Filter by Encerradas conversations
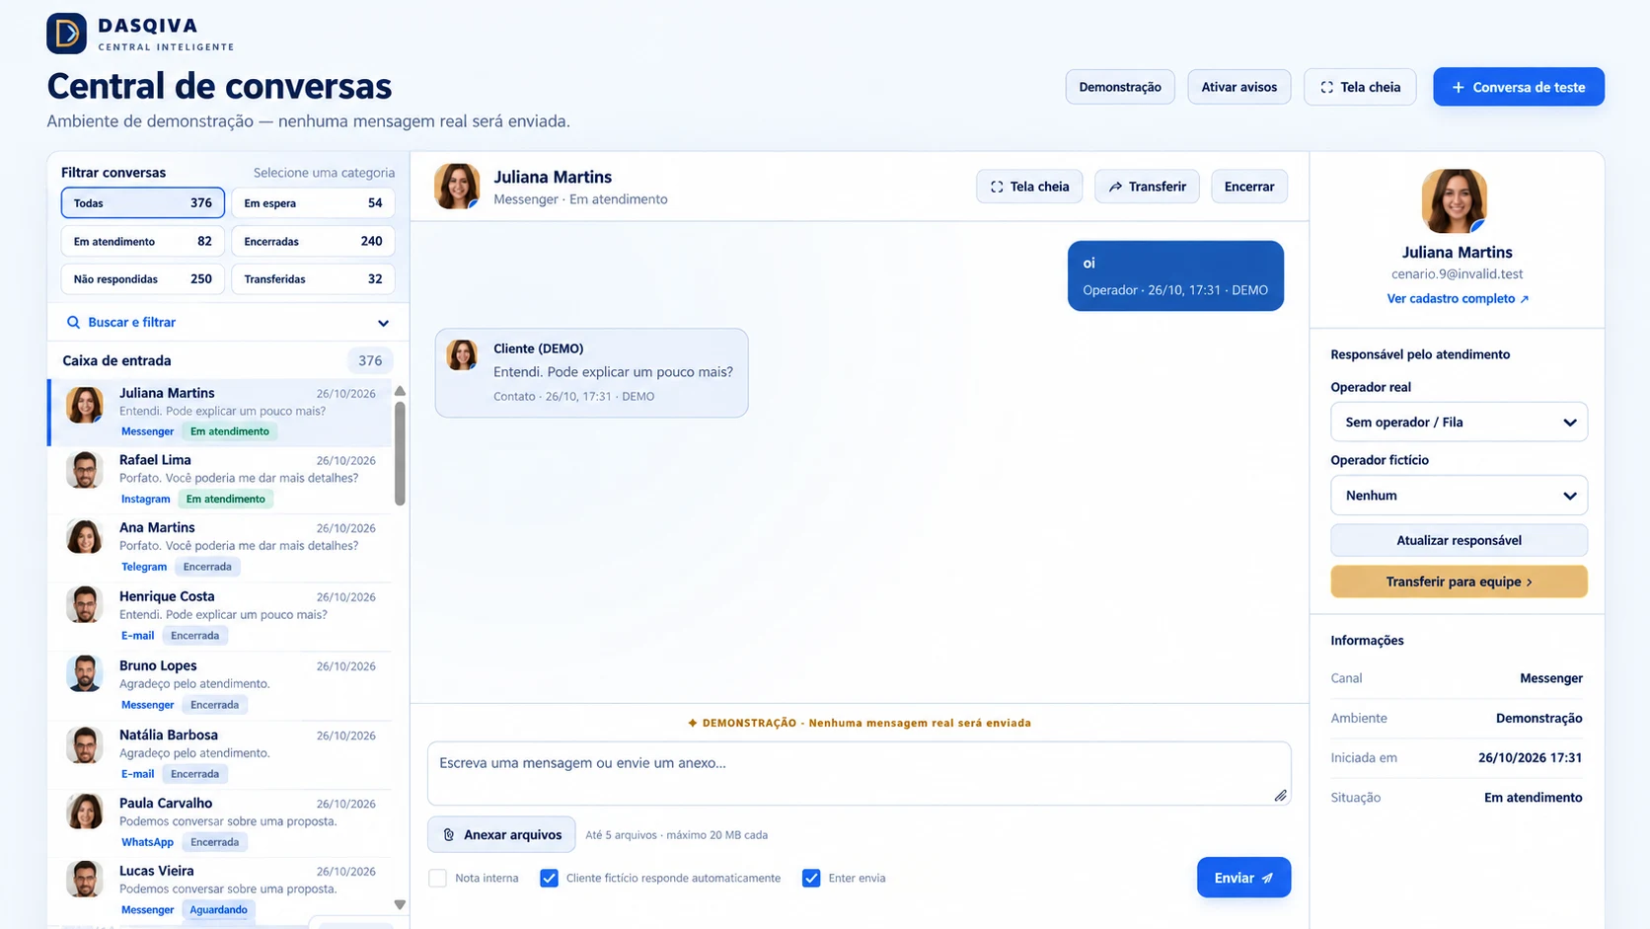Image resolution: width=1650 pixels, height=929 pixels. click(313, 241)
